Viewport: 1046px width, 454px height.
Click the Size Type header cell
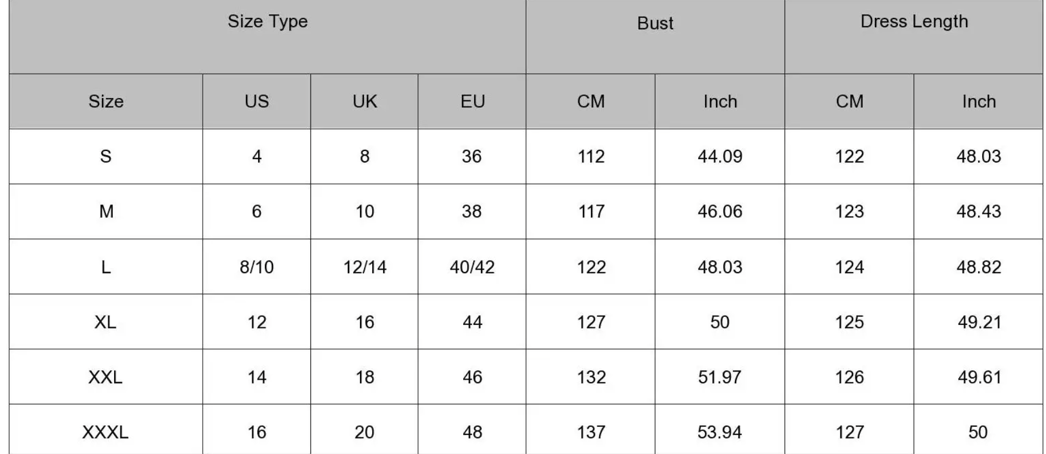(267, 22)
